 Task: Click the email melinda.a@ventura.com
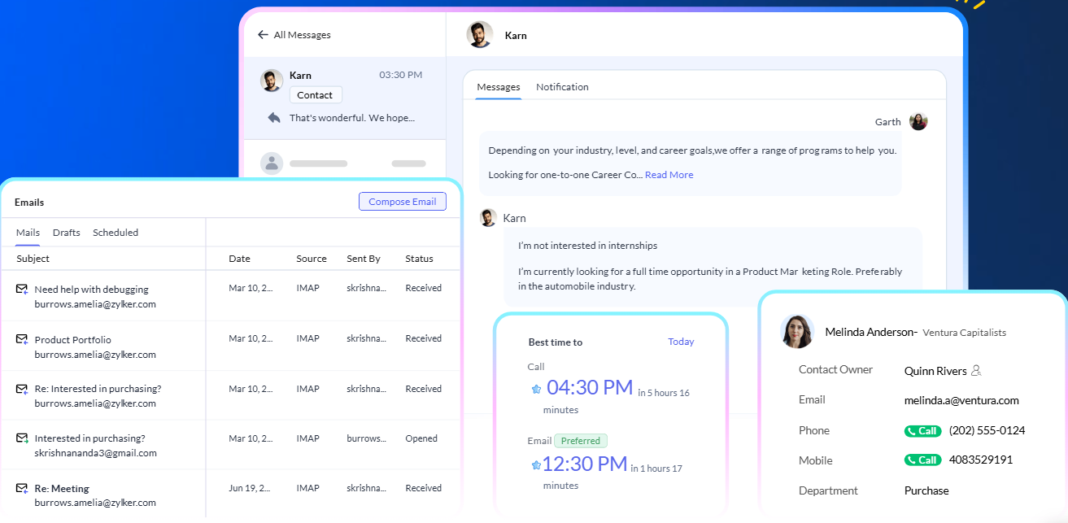(x=961, y=400)
